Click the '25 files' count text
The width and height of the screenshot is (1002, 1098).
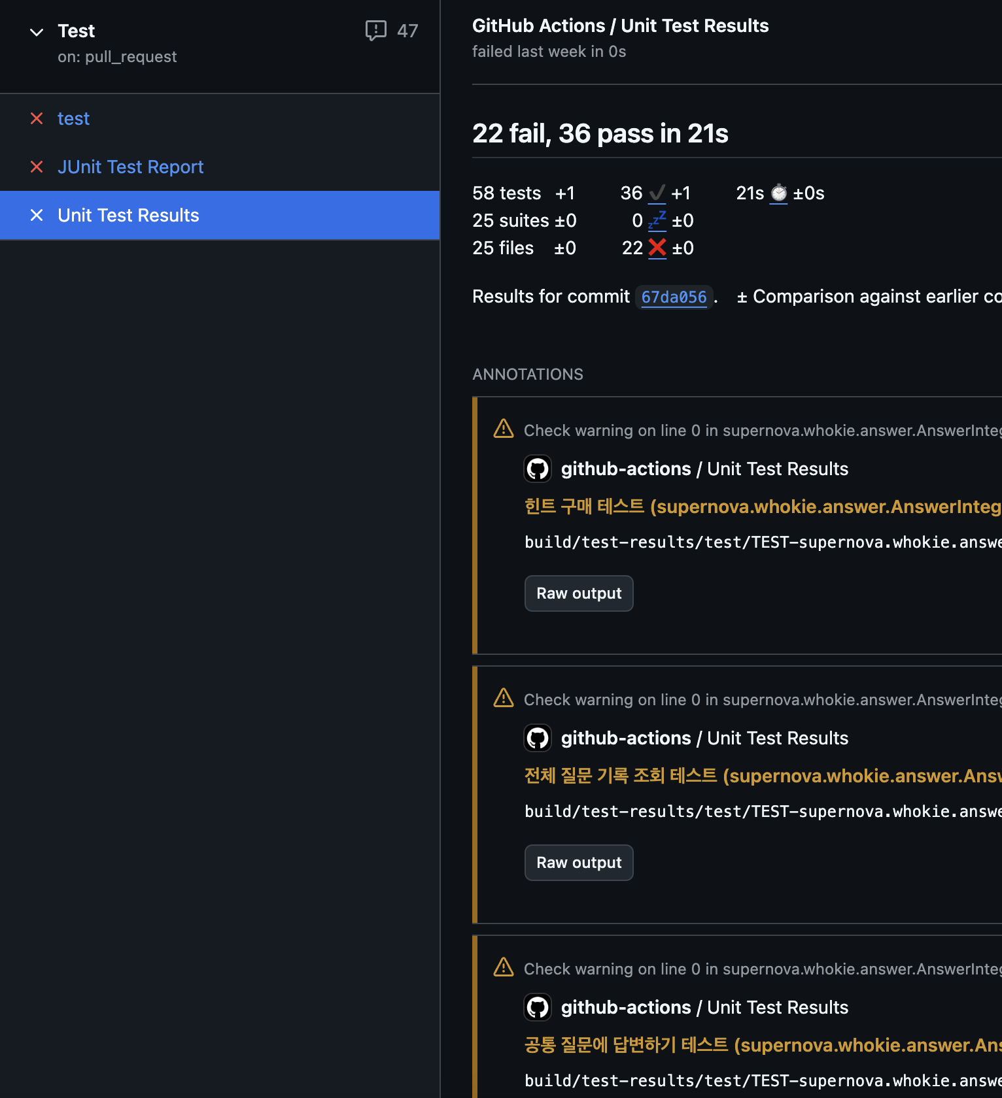[x=503, y=248]
